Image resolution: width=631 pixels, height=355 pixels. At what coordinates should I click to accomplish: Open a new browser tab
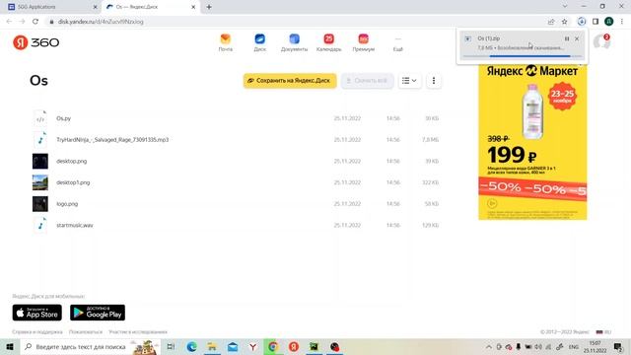[x=209, y=7]
